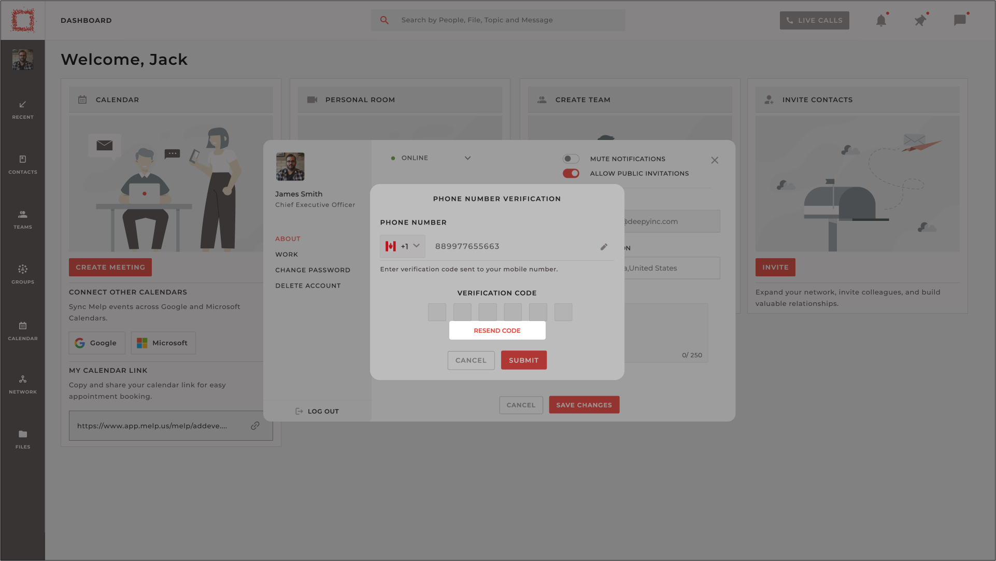Image resolution: width=996 pixels, height=561 pixels.
Task: Click verification code input field
Action: point(436,312)
